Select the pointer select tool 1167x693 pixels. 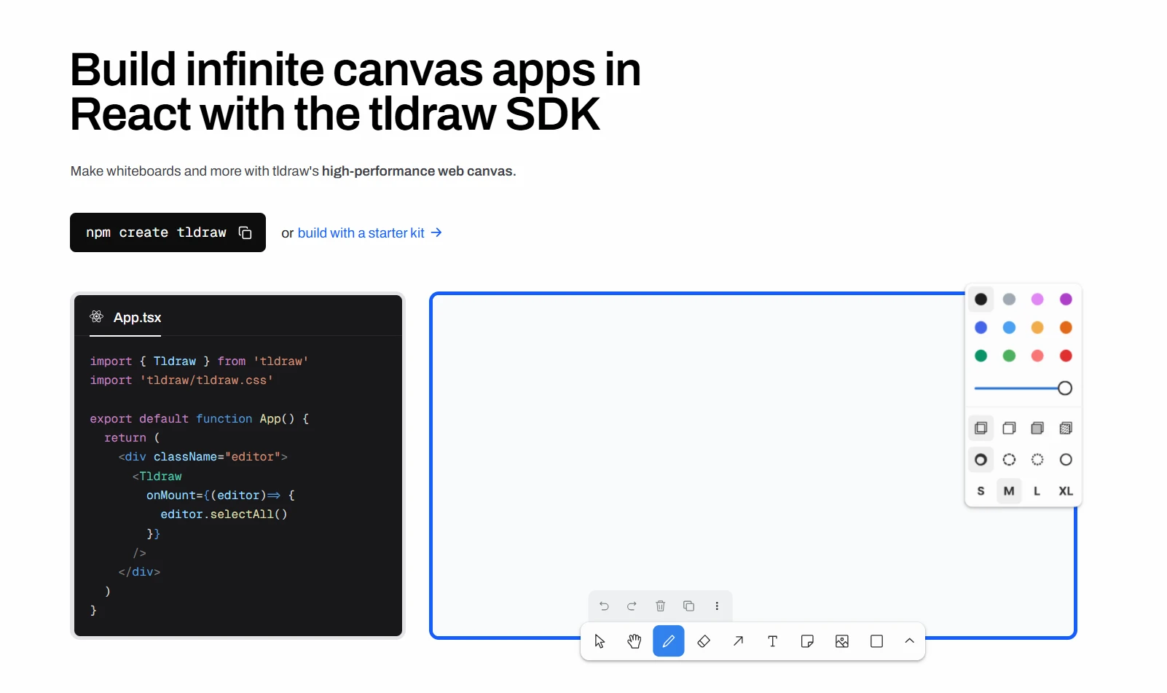[600, 641]
